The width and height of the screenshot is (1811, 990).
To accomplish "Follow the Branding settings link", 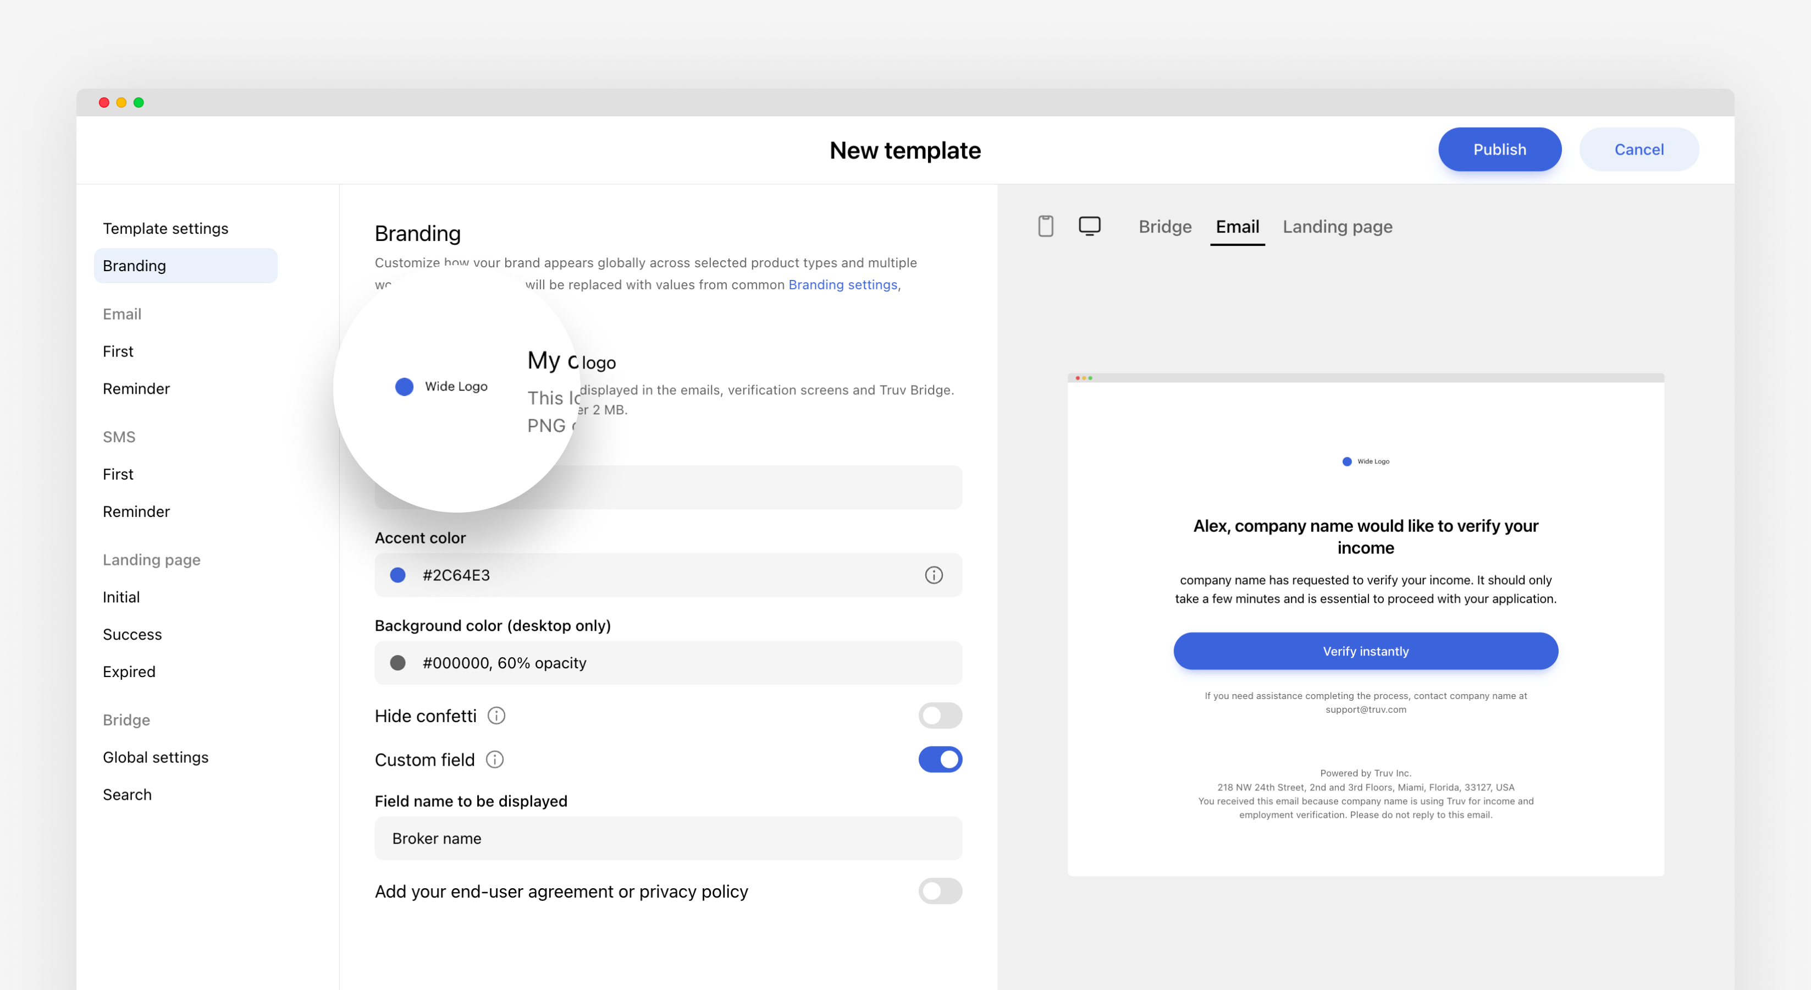I will (x=842, y=285).
